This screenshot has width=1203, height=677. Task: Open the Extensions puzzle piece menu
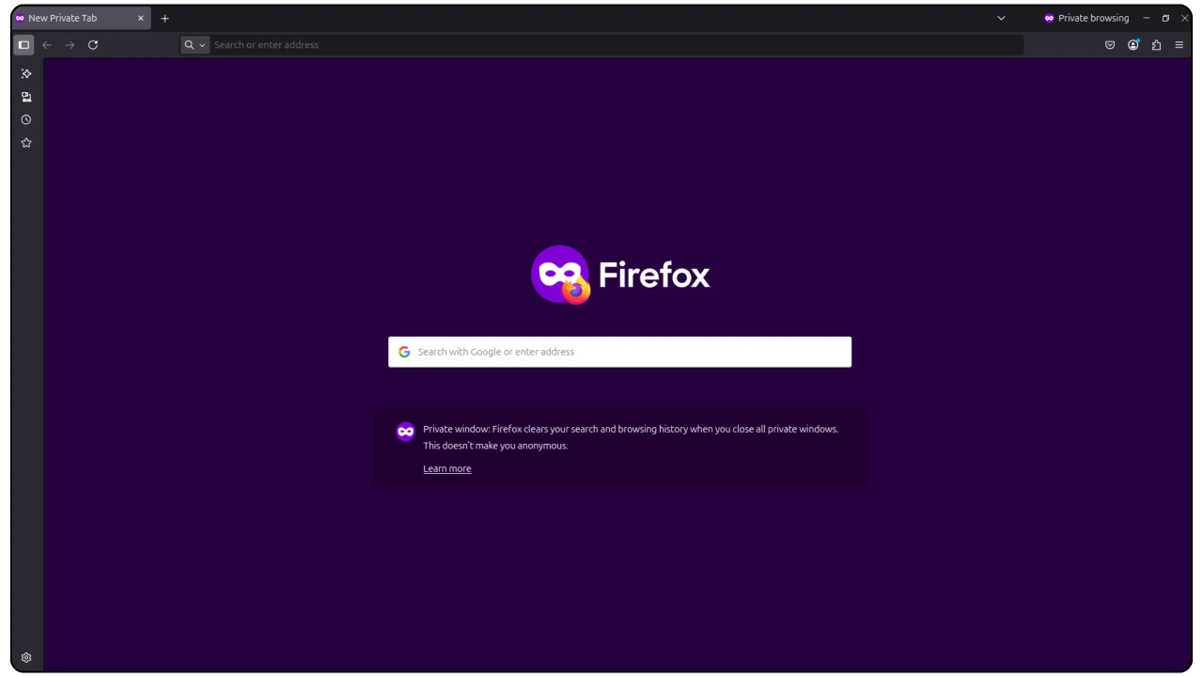[x=1156, y=45]
